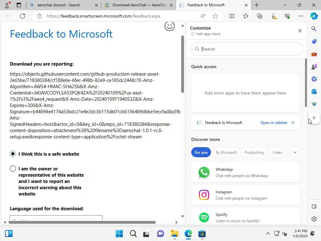This screenshot has height=241, width=321.
Task: Click the address bar URL
Action: [103, 16]
